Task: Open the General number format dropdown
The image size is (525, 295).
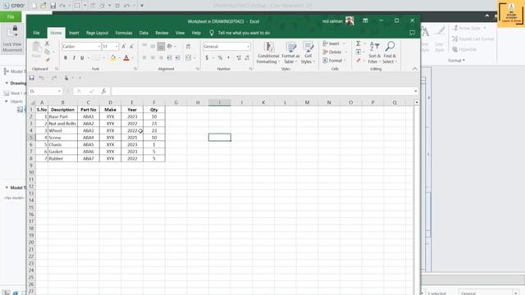Action: (x=248, y=47)
